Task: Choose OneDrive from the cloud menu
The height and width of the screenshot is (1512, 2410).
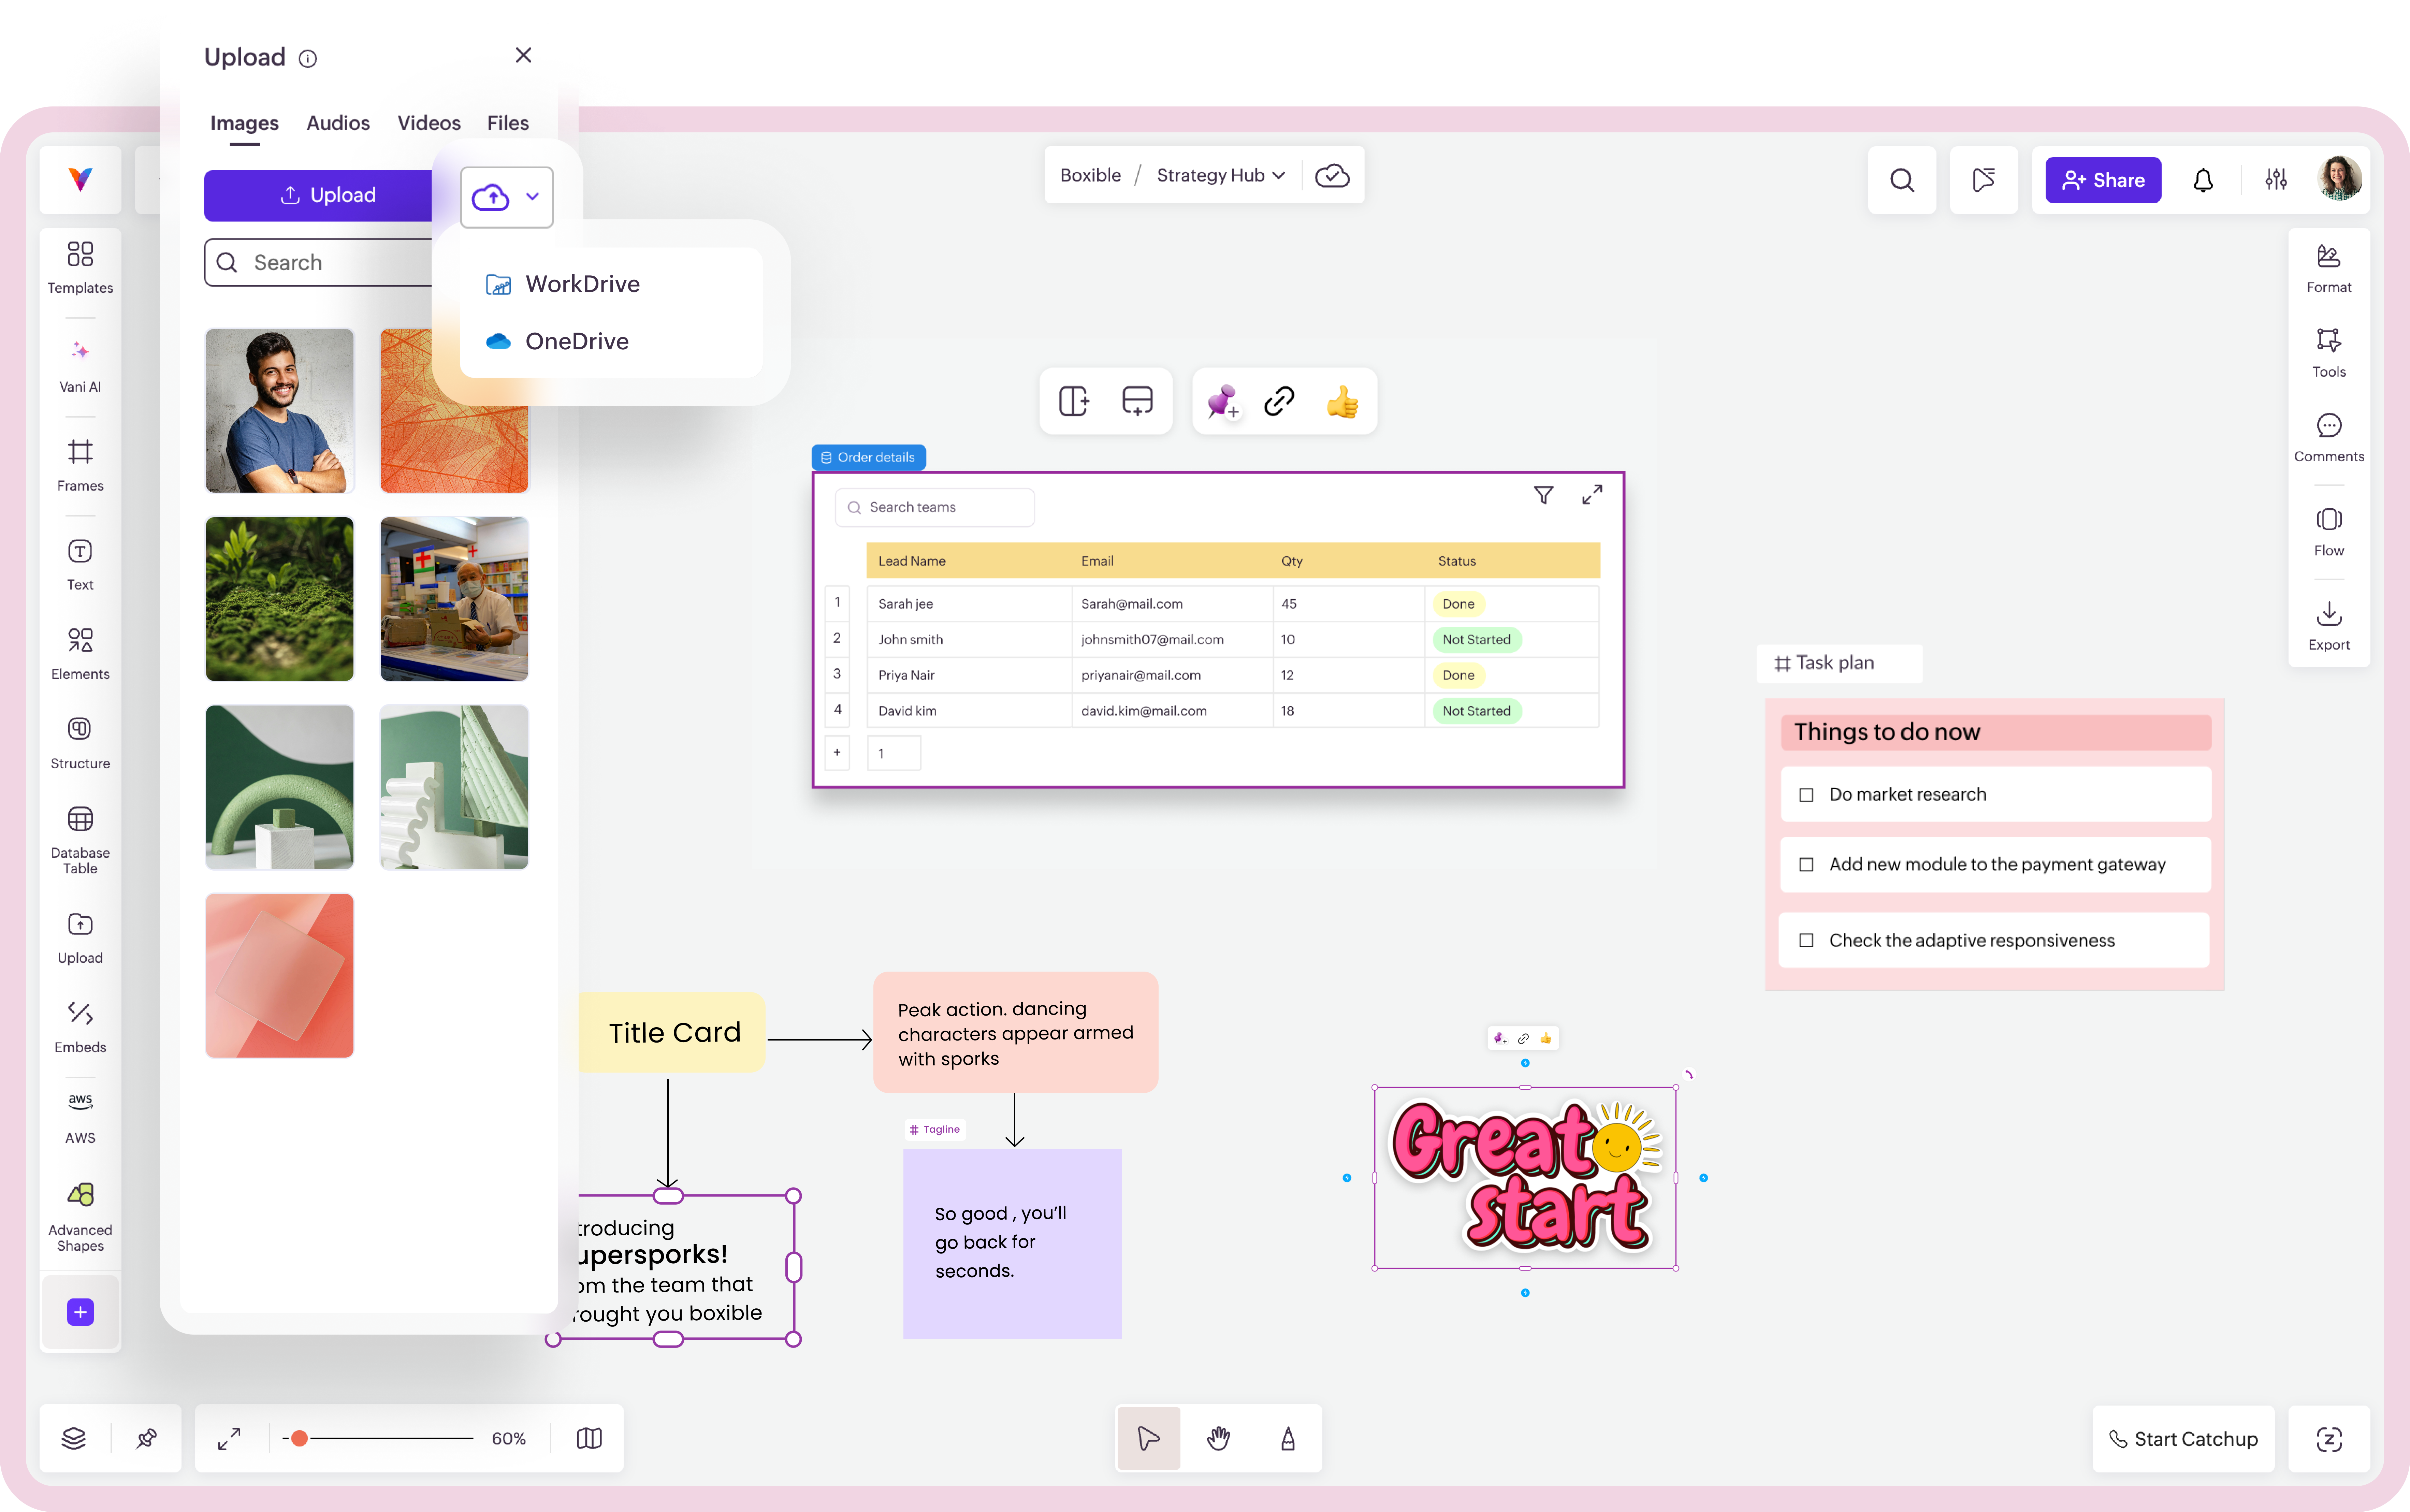Action: [577, 341]
